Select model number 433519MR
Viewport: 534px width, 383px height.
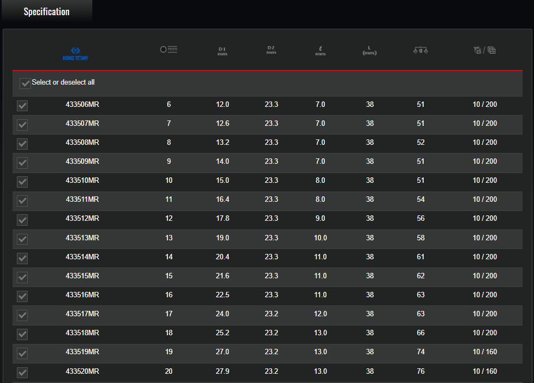tap(83, 353)
